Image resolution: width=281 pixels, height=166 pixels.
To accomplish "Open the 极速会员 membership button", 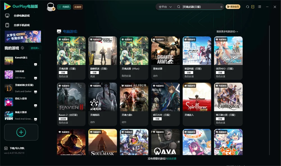I will (x=233, y=7).
